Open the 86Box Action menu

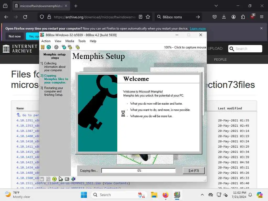[46, 41]
